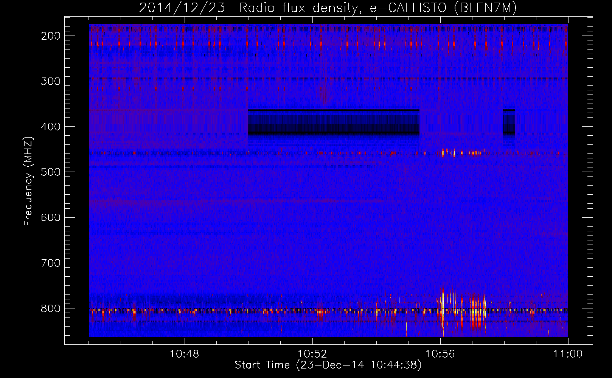
Task: Select the 600 frequency tick label
Action: pyautogui.click(x=50, y=217)
